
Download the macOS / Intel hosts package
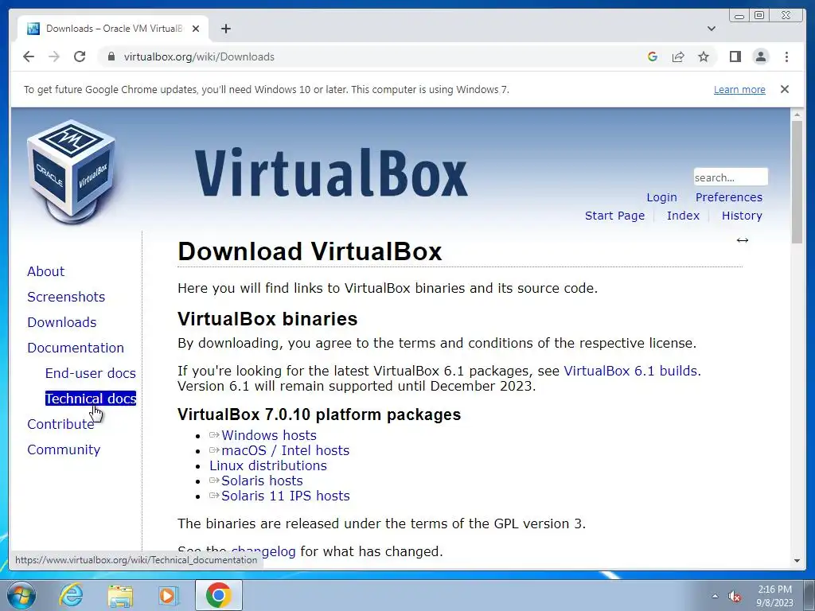(286, 450)
